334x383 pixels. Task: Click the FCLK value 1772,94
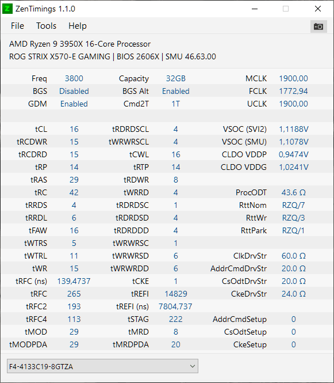[x=293, y=91]
